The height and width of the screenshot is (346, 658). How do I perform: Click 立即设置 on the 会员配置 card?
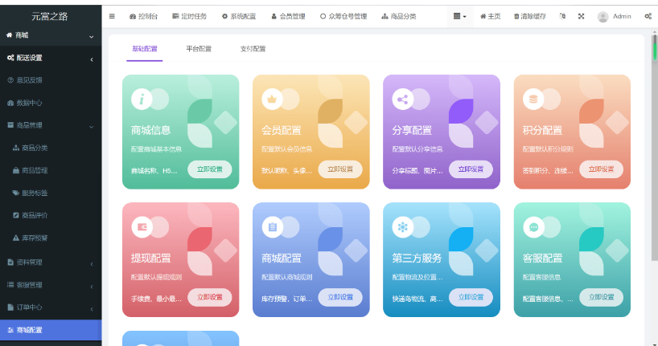point(340,169)
